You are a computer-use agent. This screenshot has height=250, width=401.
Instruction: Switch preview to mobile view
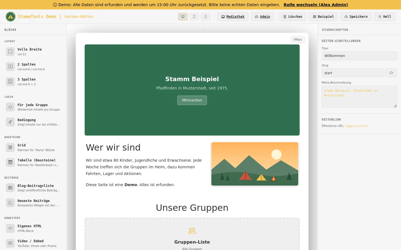point(206,17)
